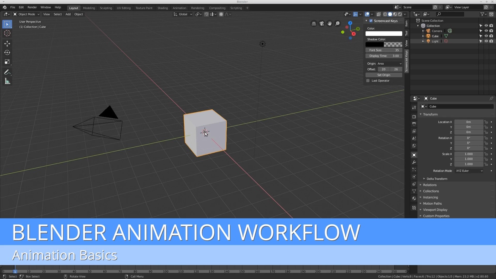Toggle the Screencast Keys checkbox
Screen dimensions: 496x279
coord(371,21)
